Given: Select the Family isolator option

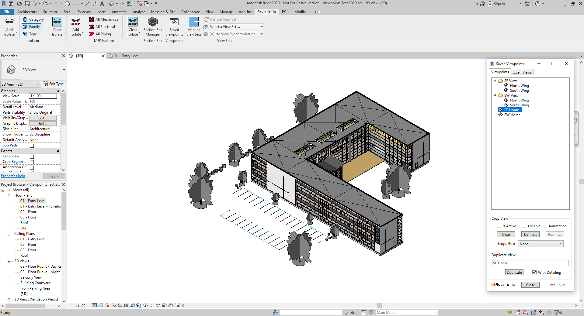Looking at the screenshot, I should coord(31,27).
